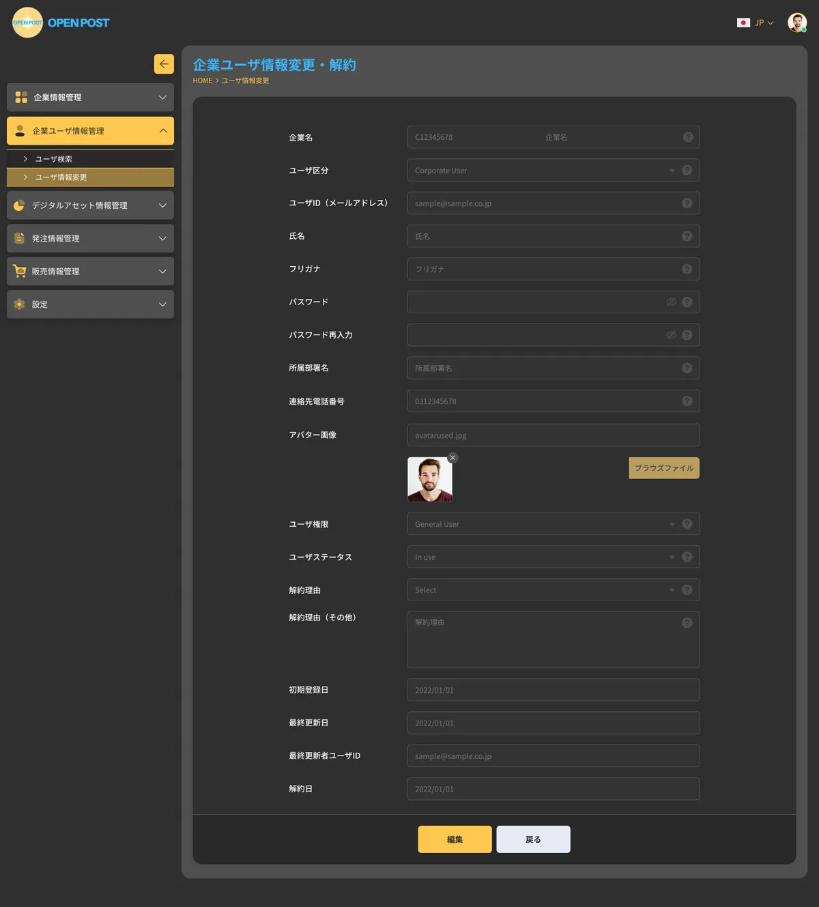Expand 企業情報管理 menu chevron
Image resolution: width=819 pixels, height=907 pixels.
point(162,98)
